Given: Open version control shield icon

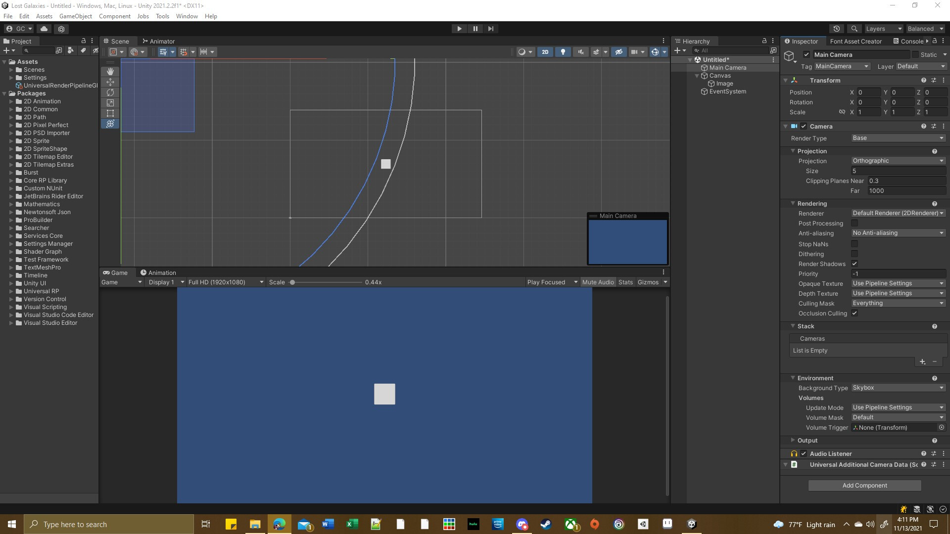Looking at the screenshot, I should tap(61, 29).
